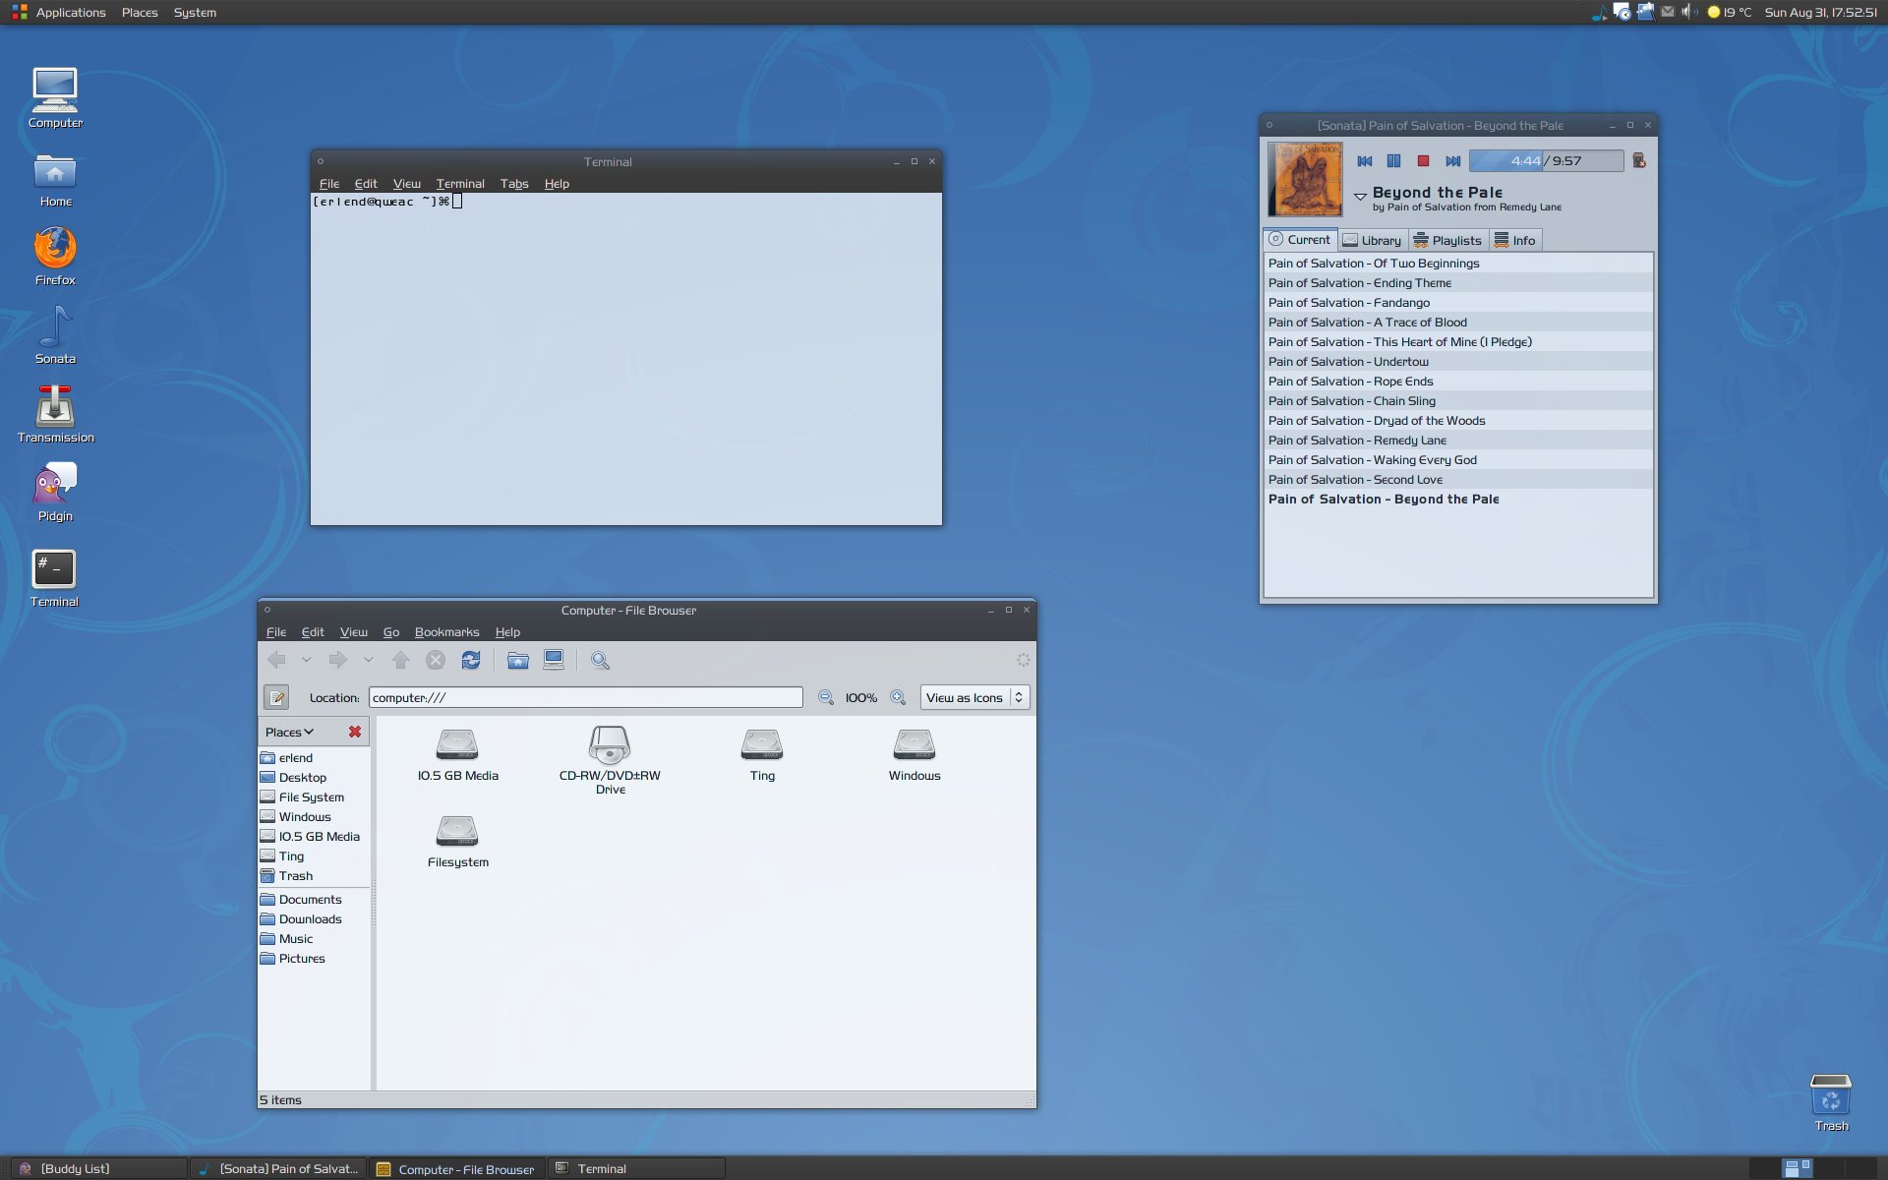Close the Places side pane

tap(355, 732)
